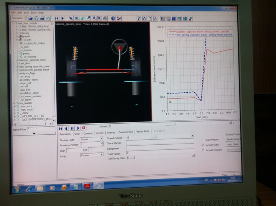
Task: Open the Tools menu
Action: click(x=34, y=13)
